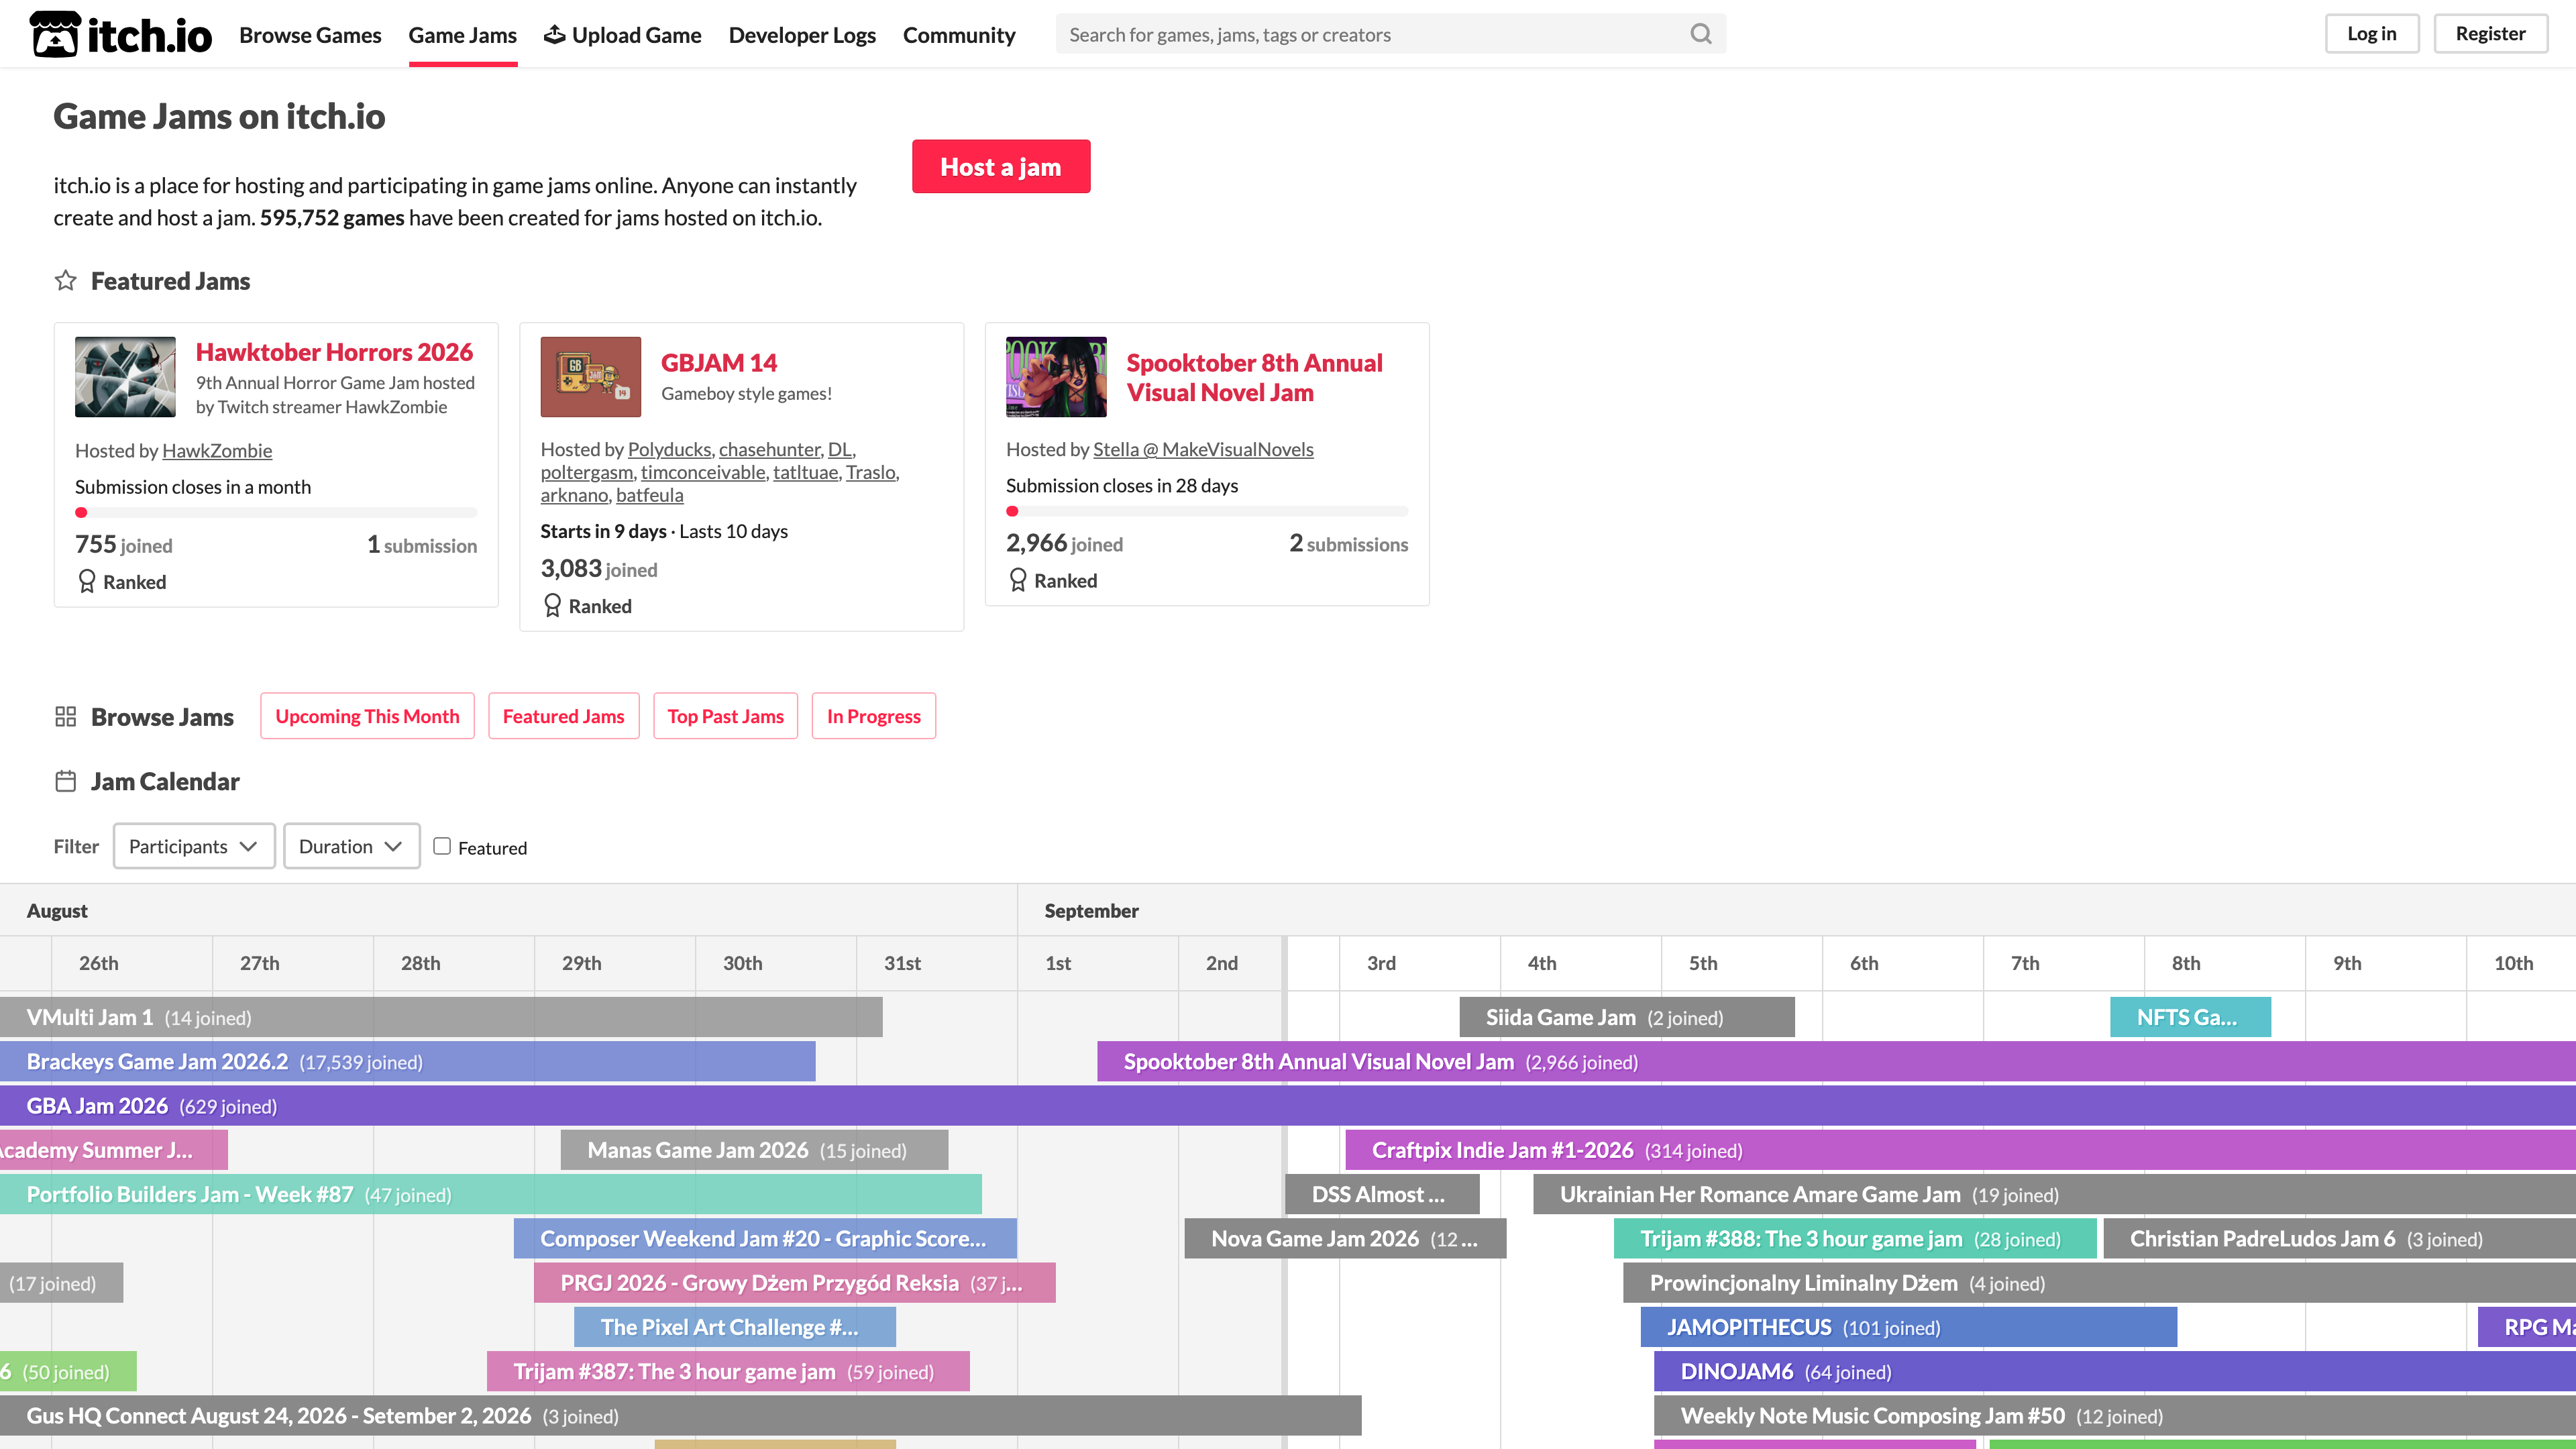Open the Participants filter dropdown
This screenshot has width=2576, height=1449.
pyautogui.click(x=194, y=846)
